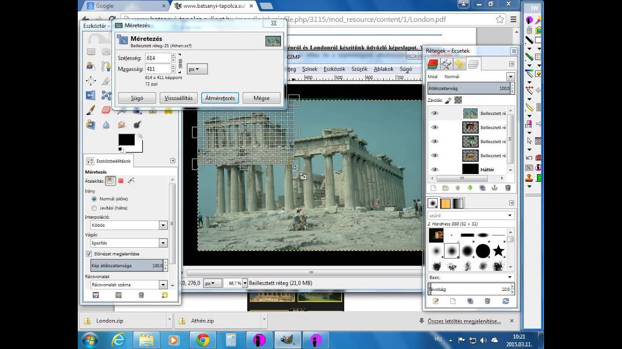Reset tool options to defaults
622x349 pixels.
(164, 295)
